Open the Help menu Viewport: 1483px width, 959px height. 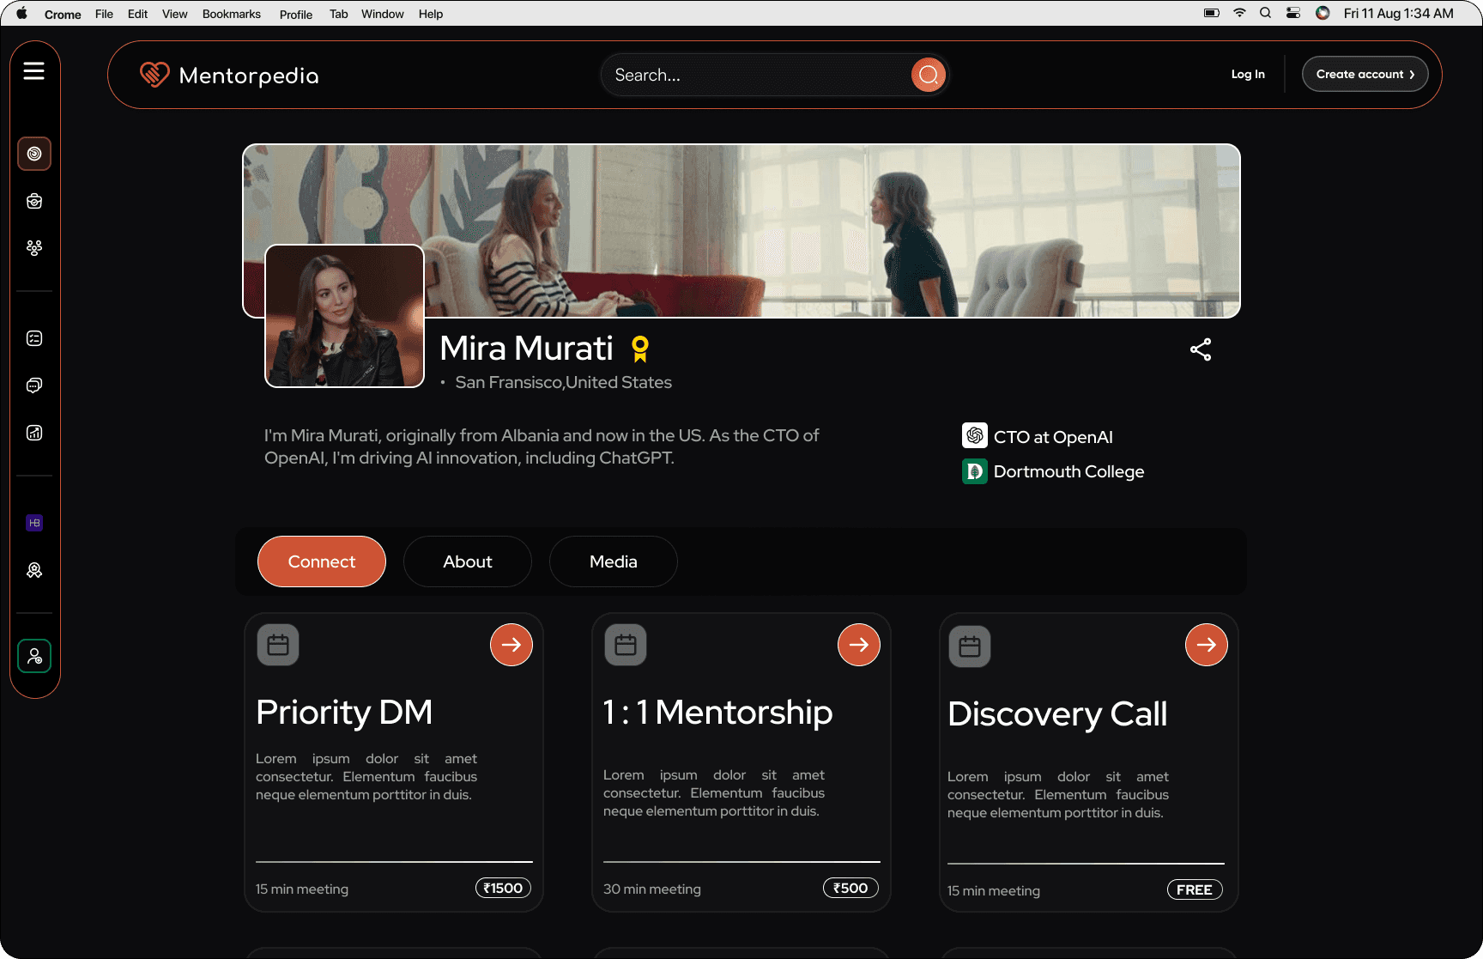point(431,14)
